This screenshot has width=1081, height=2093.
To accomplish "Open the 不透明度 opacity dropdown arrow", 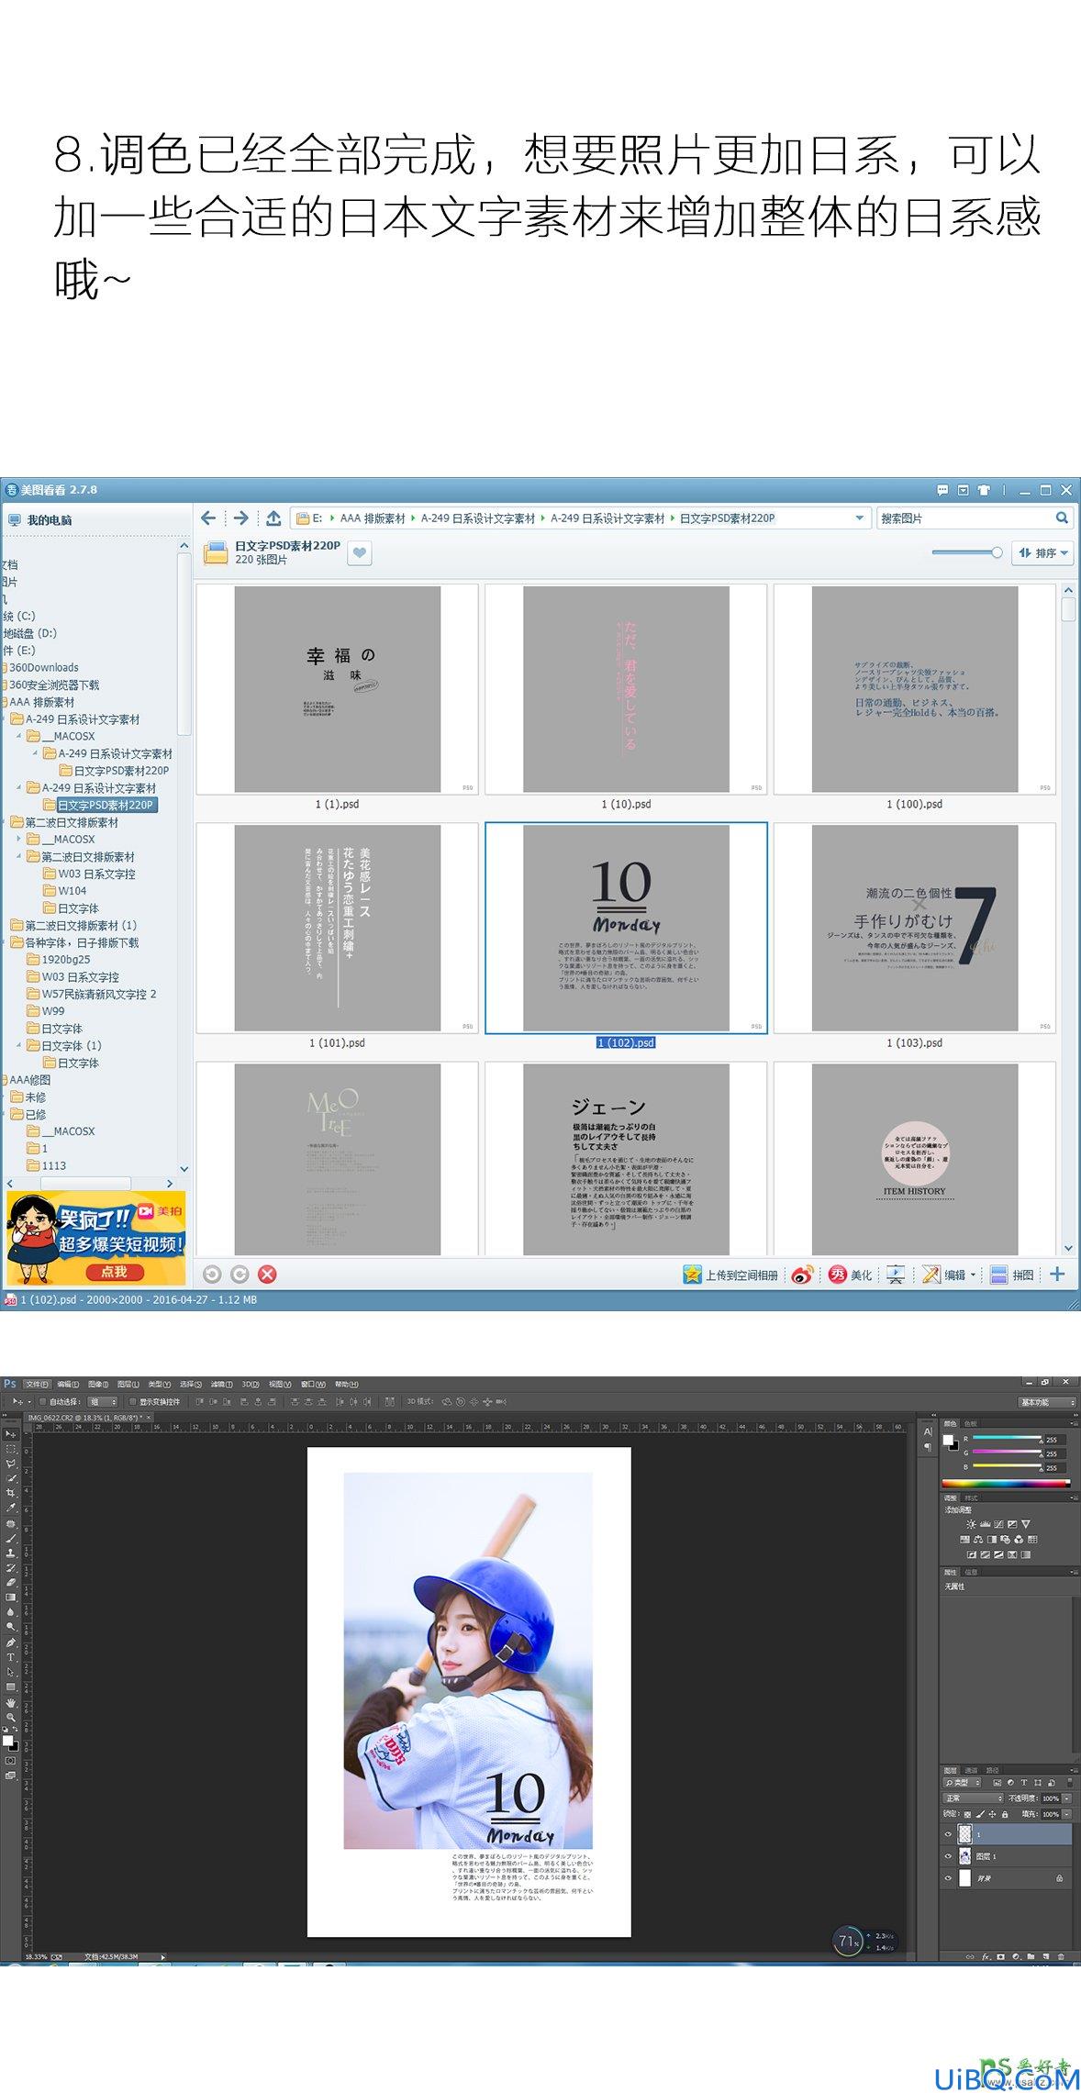I will coord(1066,1798).
